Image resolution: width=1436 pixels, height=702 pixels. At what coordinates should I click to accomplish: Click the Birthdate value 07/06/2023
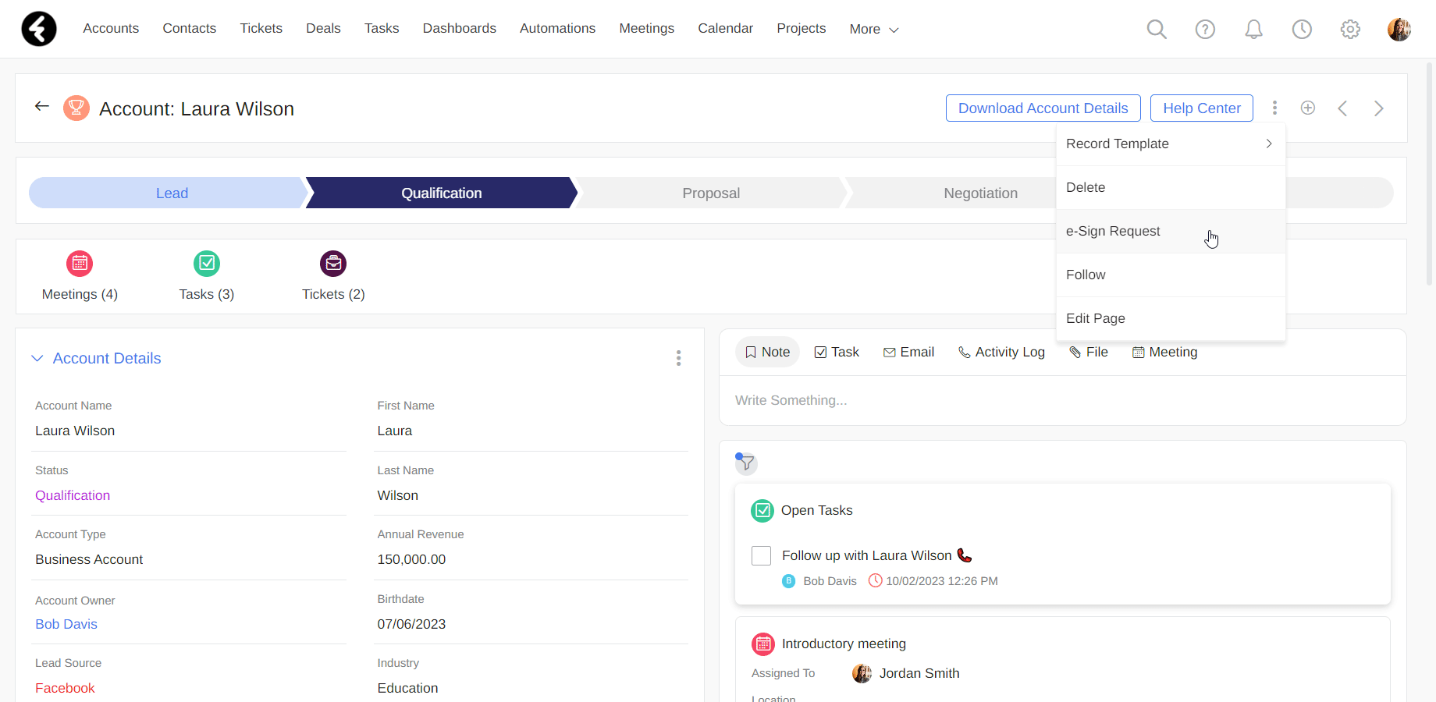[411, 624]
